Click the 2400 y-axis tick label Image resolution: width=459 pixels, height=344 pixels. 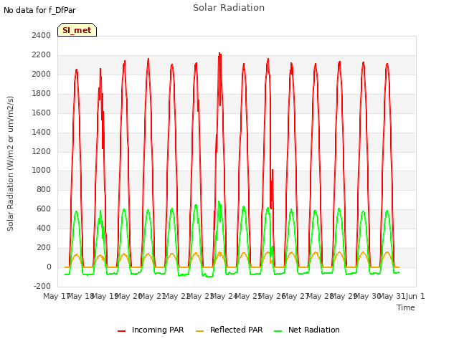(x=42, y=36)
